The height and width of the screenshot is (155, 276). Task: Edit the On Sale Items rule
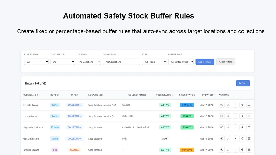(x=228, y=105)
